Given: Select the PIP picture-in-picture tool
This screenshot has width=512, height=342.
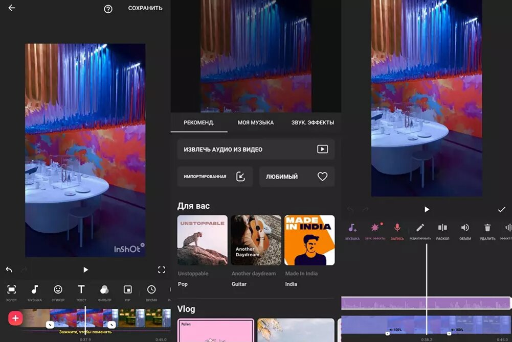Looking at the screenshot, I should pyautogui.click(x=128, y=292).
